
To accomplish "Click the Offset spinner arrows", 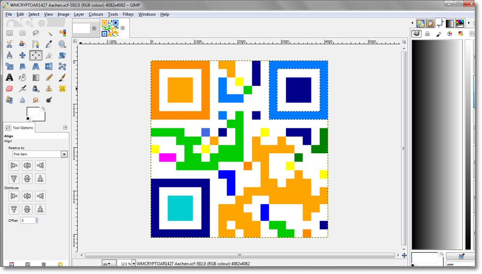I will [37, 220].
